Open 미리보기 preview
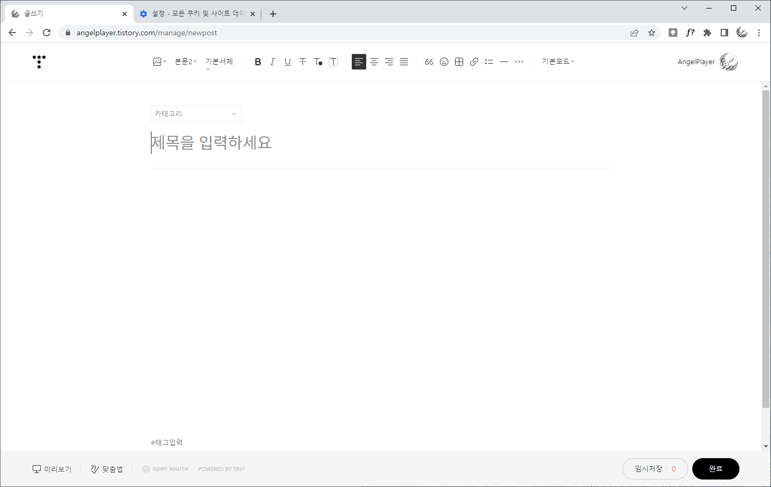The image size is (771, 487). coord(52,469)
